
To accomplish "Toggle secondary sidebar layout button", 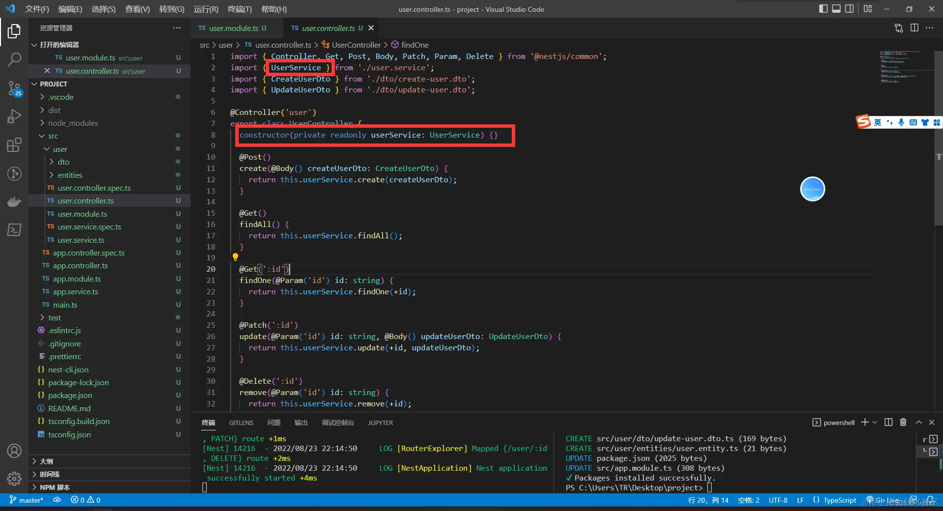I will click(849, 9).
